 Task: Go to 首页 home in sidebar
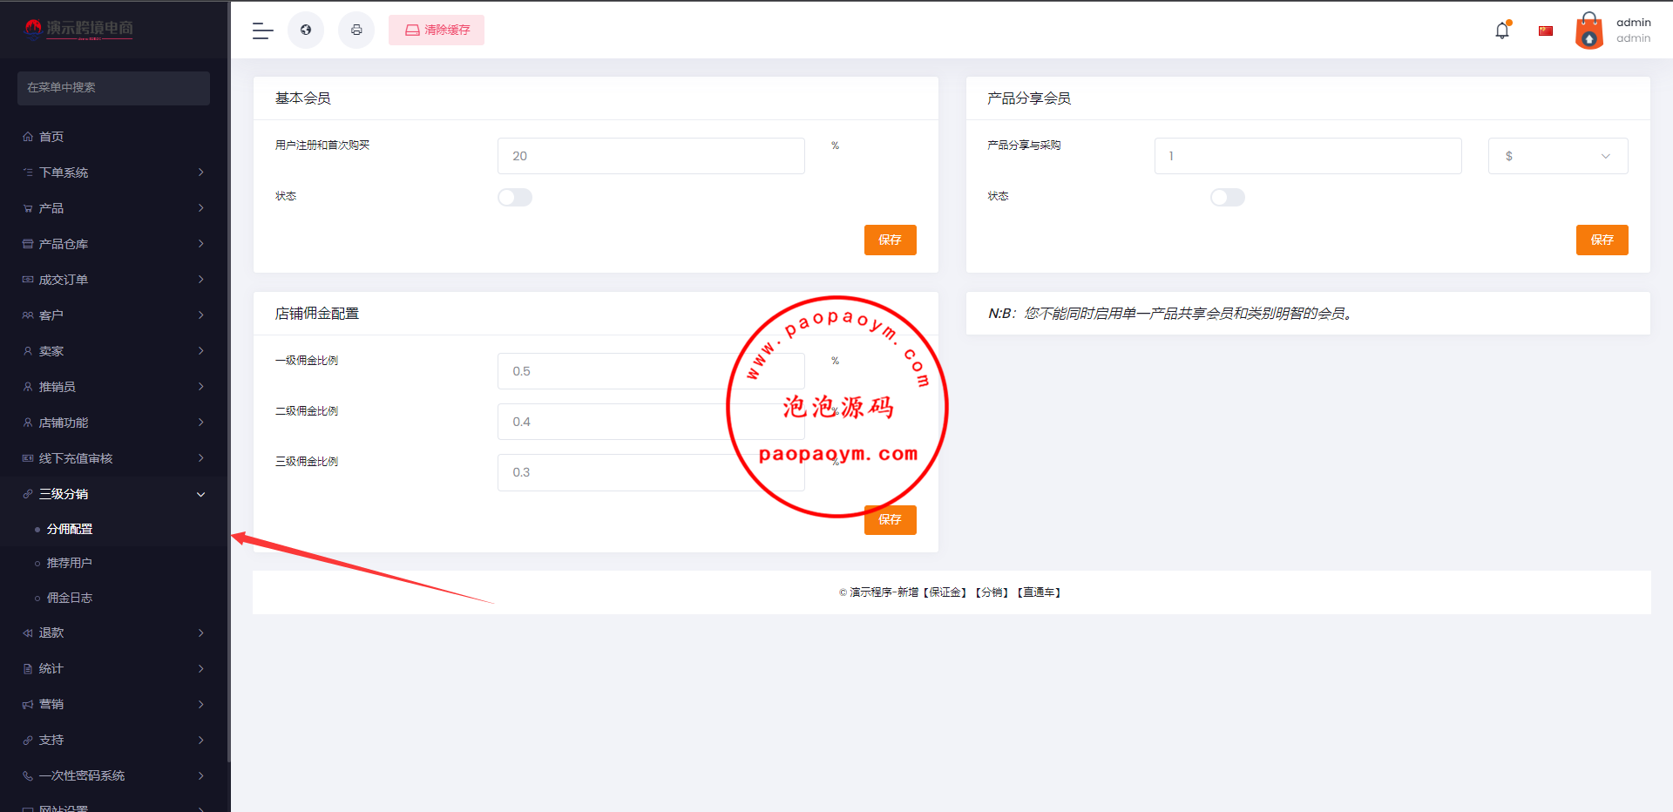click(51, 137)
